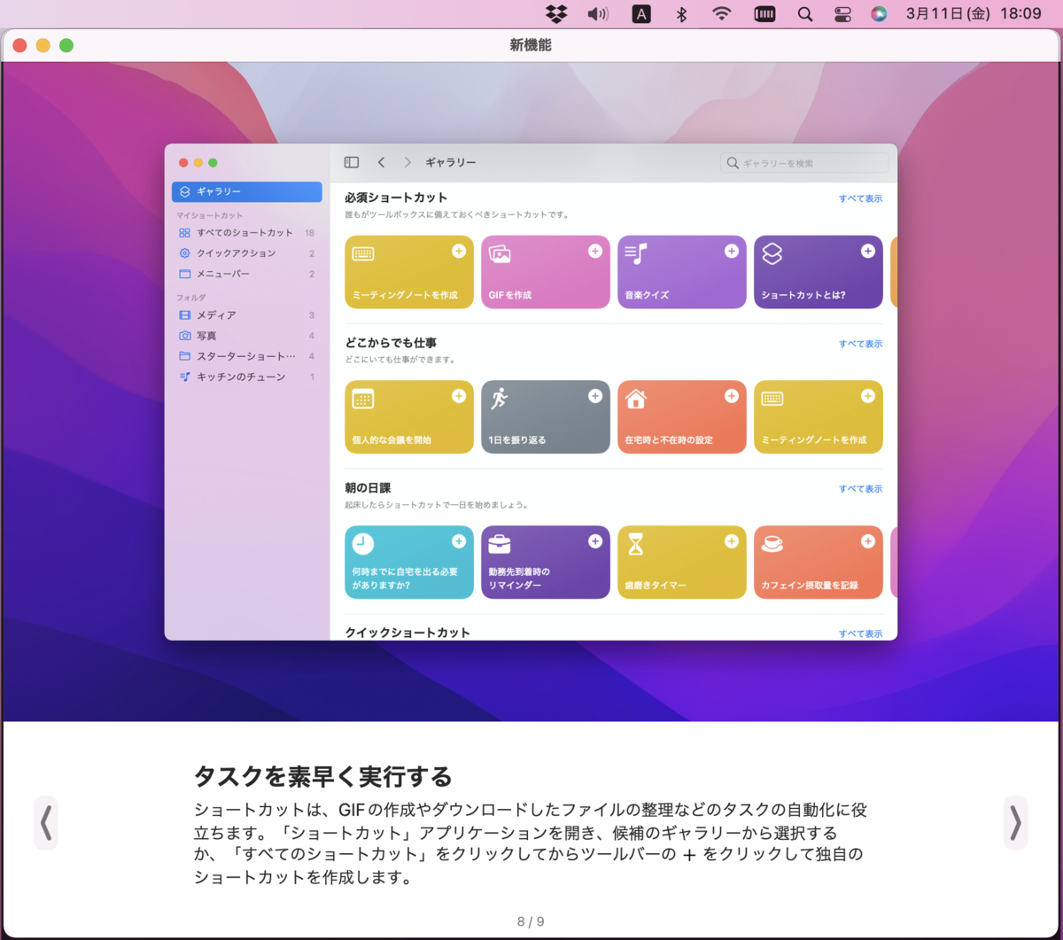Click すべて表示 next to 必須ショートカット
This screenshot has height=940, width=1063.
[859, 198]
